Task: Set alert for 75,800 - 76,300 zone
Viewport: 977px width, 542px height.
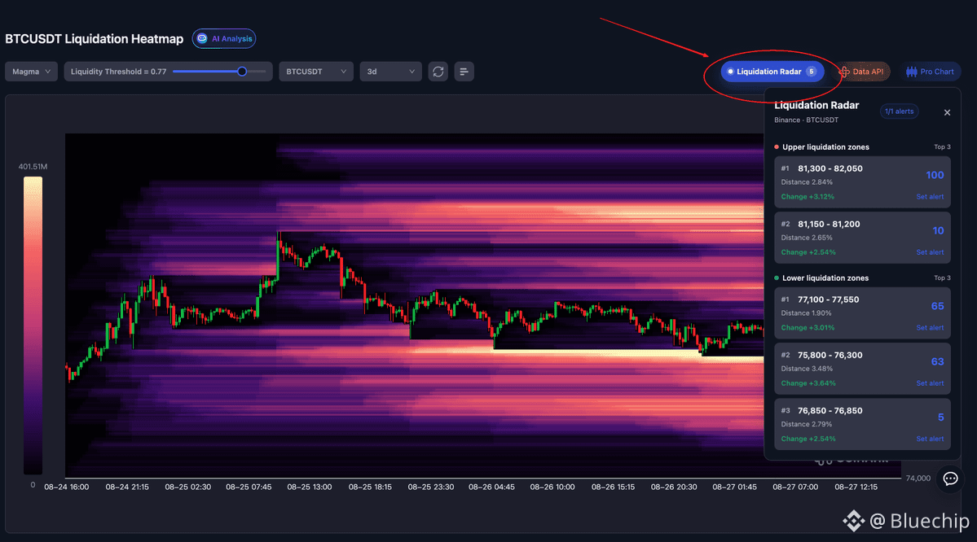Action: coord(930,383)
